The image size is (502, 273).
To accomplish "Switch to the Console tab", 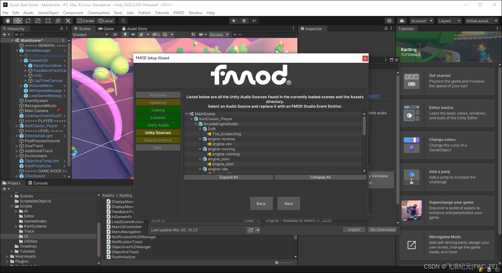I will [x=38, y=183].
